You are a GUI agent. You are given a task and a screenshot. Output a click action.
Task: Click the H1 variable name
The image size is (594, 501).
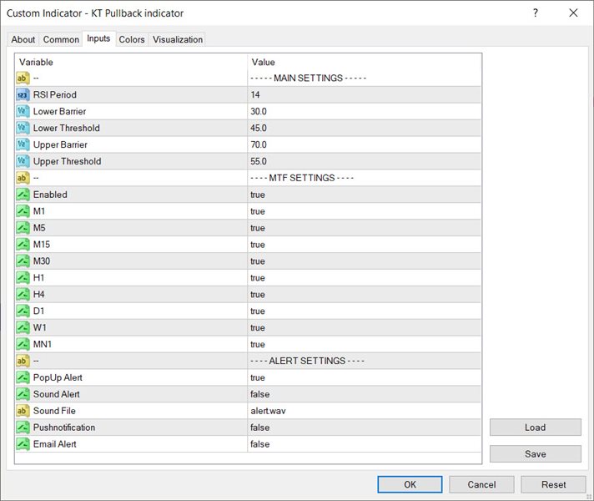click(38, 277)
